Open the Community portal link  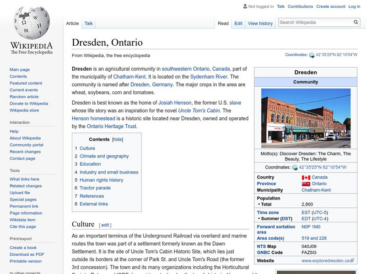pyautogui.click(x=27, y=145)
